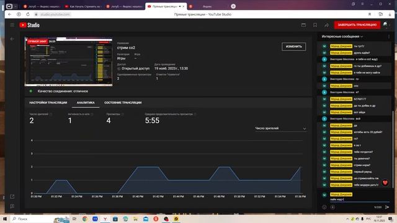Click ЗАВЕРШИТЬ ТРАНСЛЯЦИЮ button
397x223 pixels.
pos(357,25)
